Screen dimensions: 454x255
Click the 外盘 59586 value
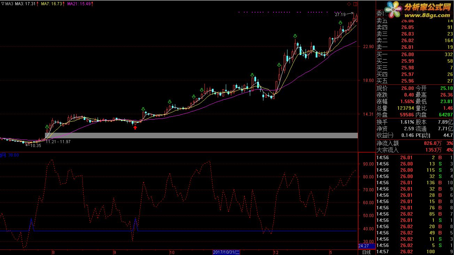pos(407,115)
